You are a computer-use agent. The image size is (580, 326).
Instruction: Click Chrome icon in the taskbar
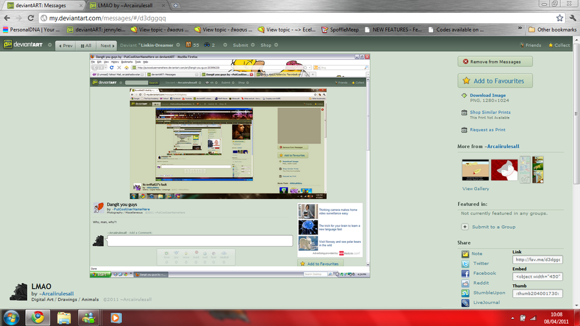37,318
